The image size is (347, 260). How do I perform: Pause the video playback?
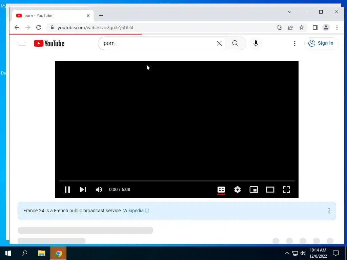(67, 190)
